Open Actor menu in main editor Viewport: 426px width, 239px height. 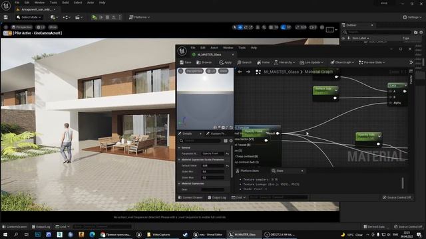point(91,3)
